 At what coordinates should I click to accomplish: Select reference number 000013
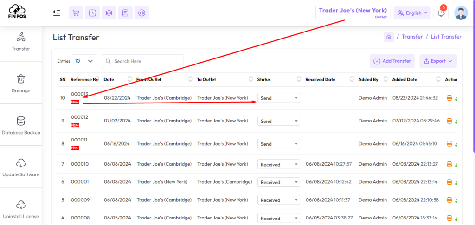tap(79, 94)
